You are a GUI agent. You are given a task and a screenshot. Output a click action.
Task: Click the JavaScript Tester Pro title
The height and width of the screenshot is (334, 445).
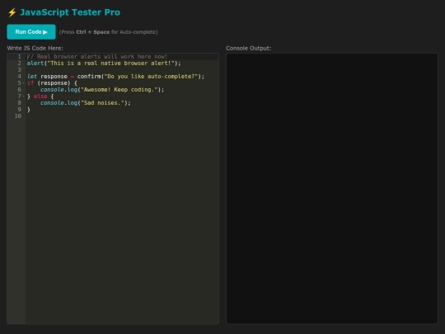[x=70, y=12]
